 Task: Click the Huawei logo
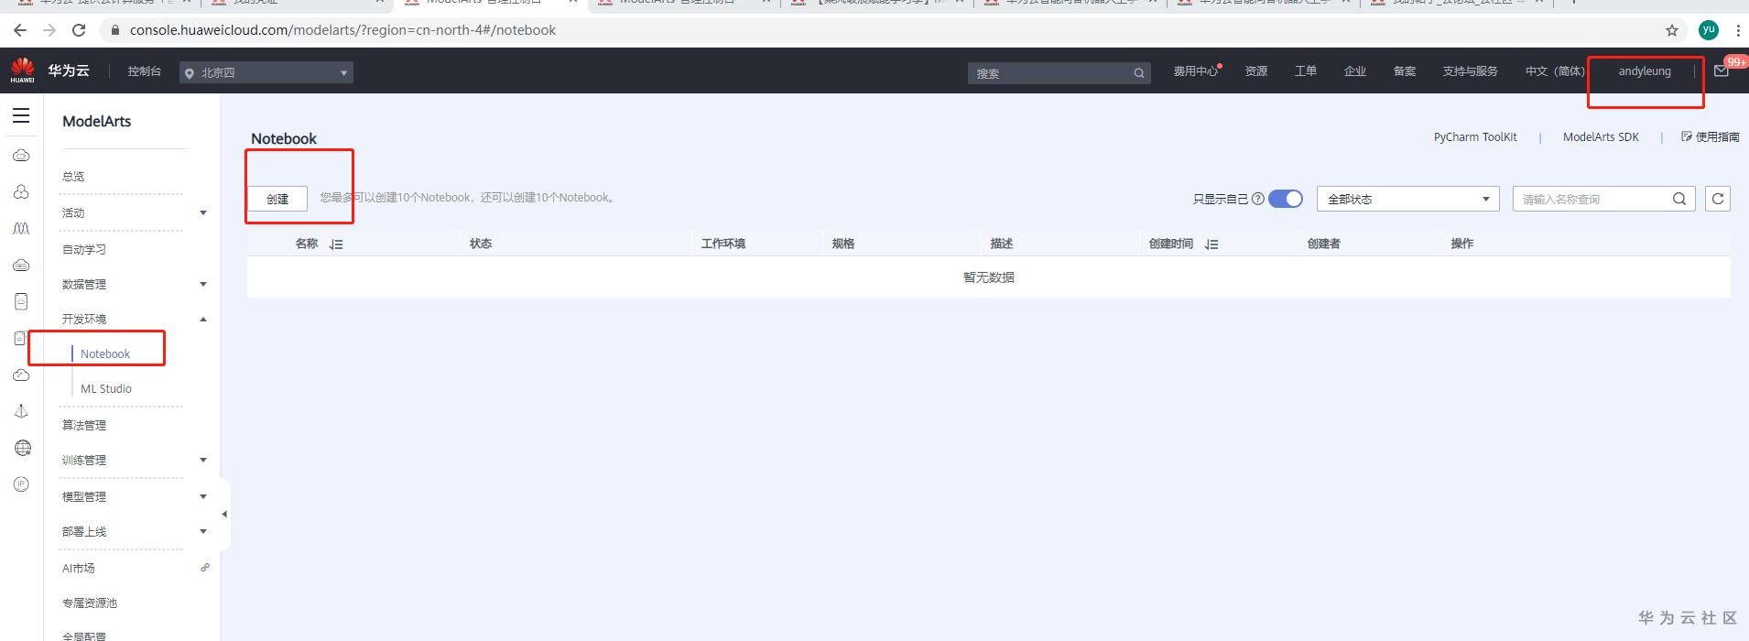click(22, 70)
